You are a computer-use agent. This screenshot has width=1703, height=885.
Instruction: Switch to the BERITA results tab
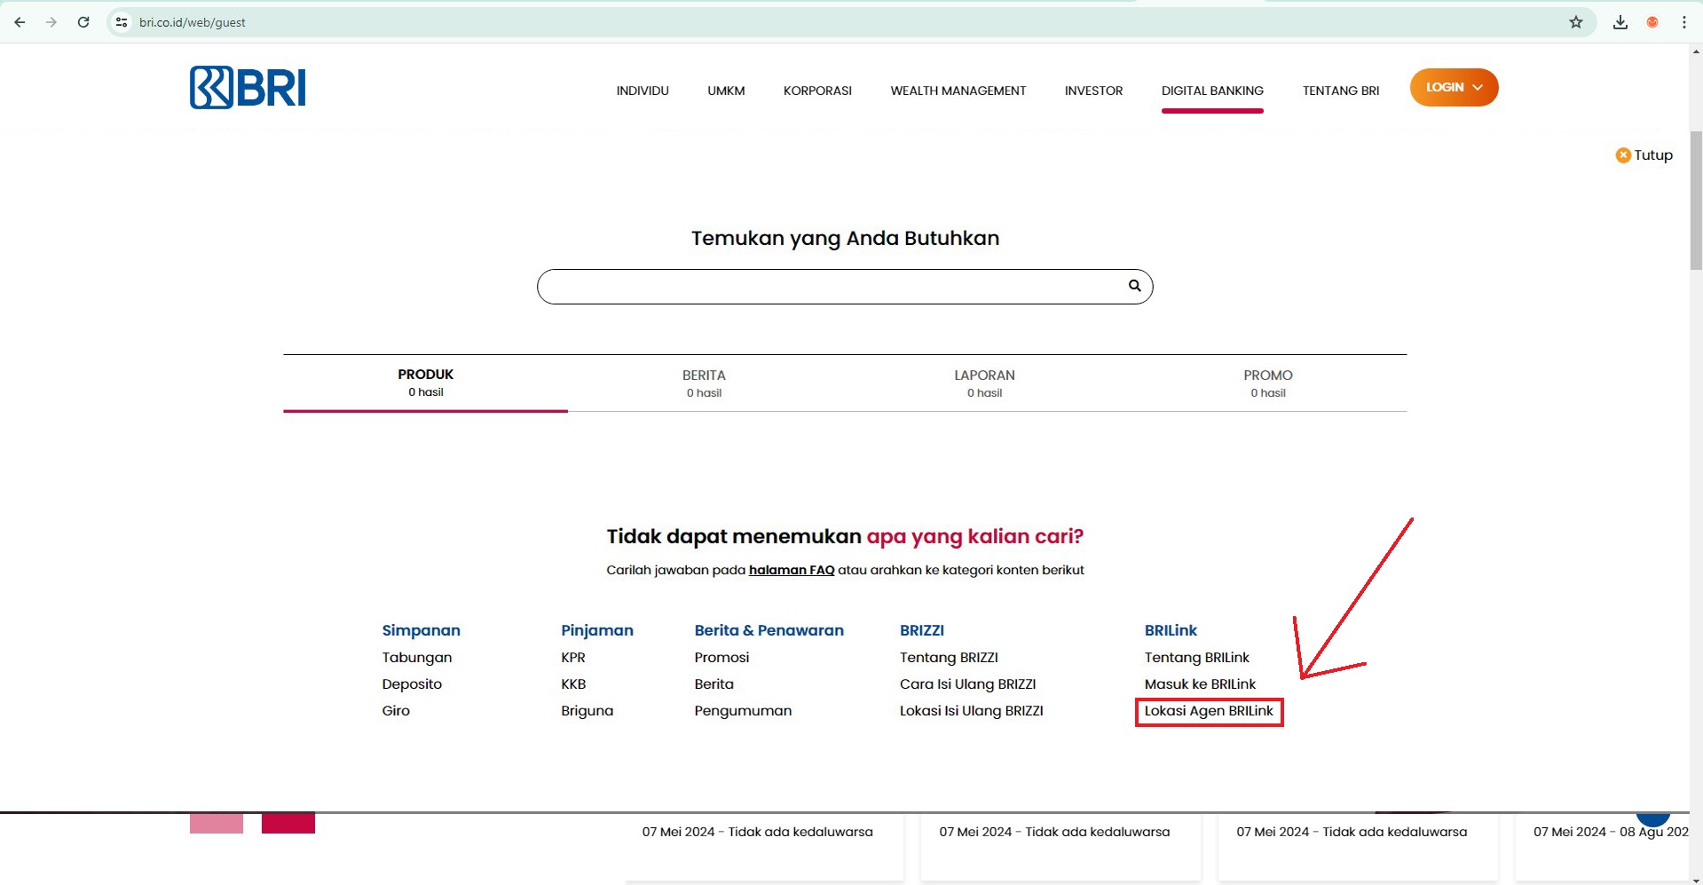coord(704,383)
